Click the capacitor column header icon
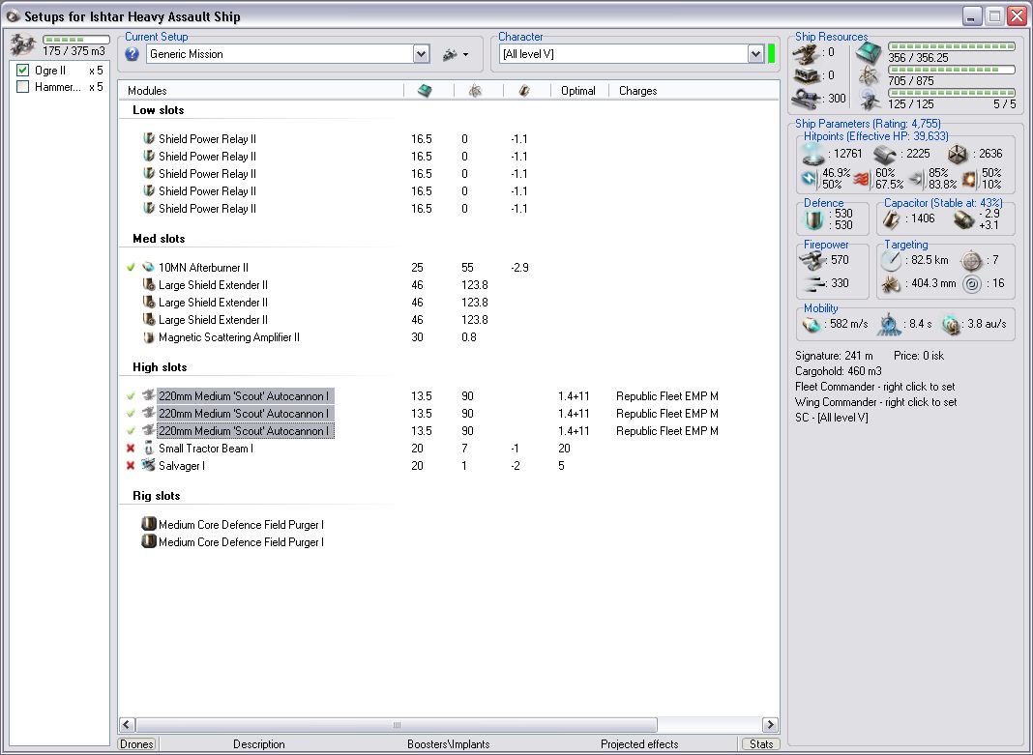1033x755 pixels. (x=524, y=90)
